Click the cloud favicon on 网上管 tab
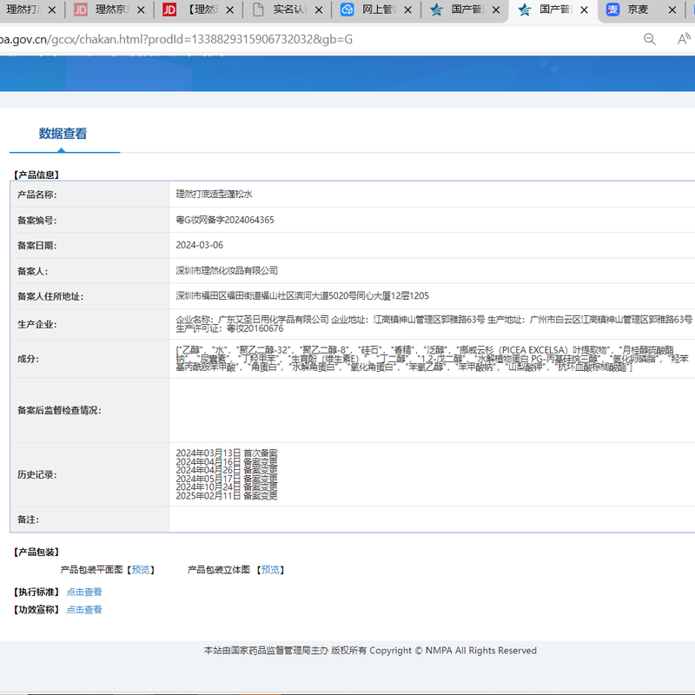Image resolution: width=695 pixels, height=695 pixels. 347,10
